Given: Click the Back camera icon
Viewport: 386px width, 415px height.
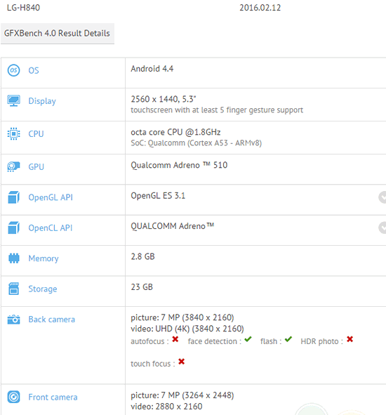Looking at the screenshot, I should click(13, 320).
